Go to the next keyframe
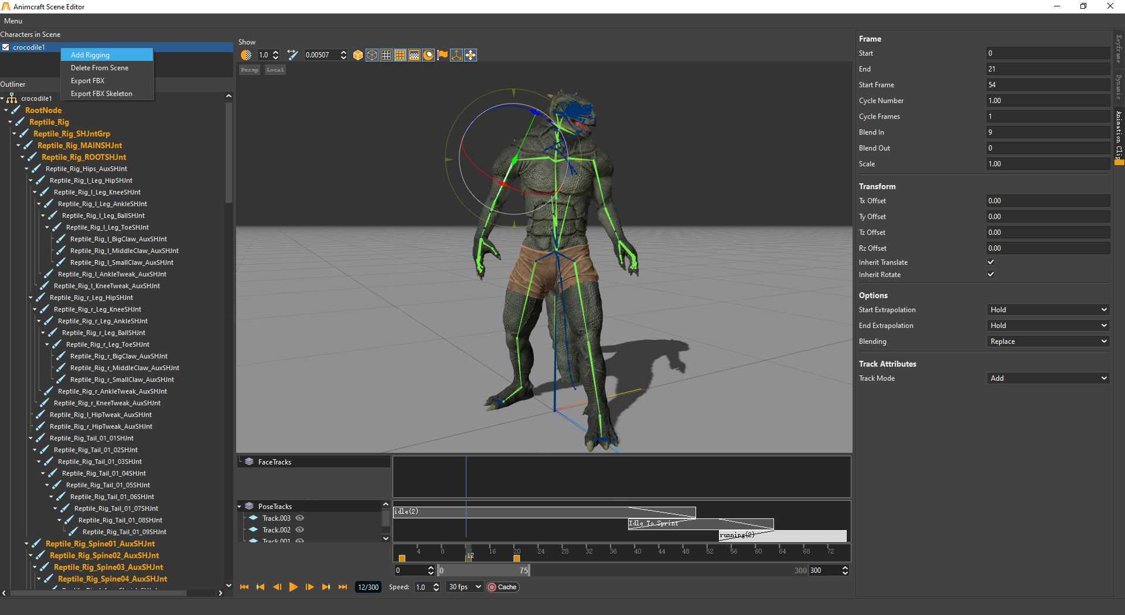The height and width of the screenshot is (615, 1125). 326,587
